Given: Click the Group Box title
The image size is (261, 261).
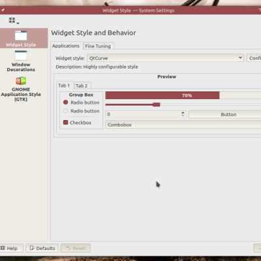Looking at the screenshot, I should 81,95.
